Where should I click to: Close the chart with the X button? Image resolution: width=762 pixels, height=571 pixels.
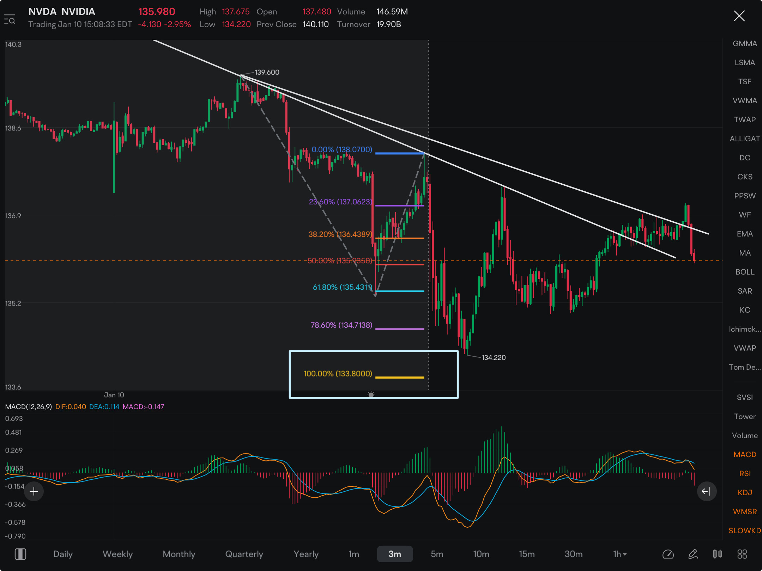(x=739, y=16)
